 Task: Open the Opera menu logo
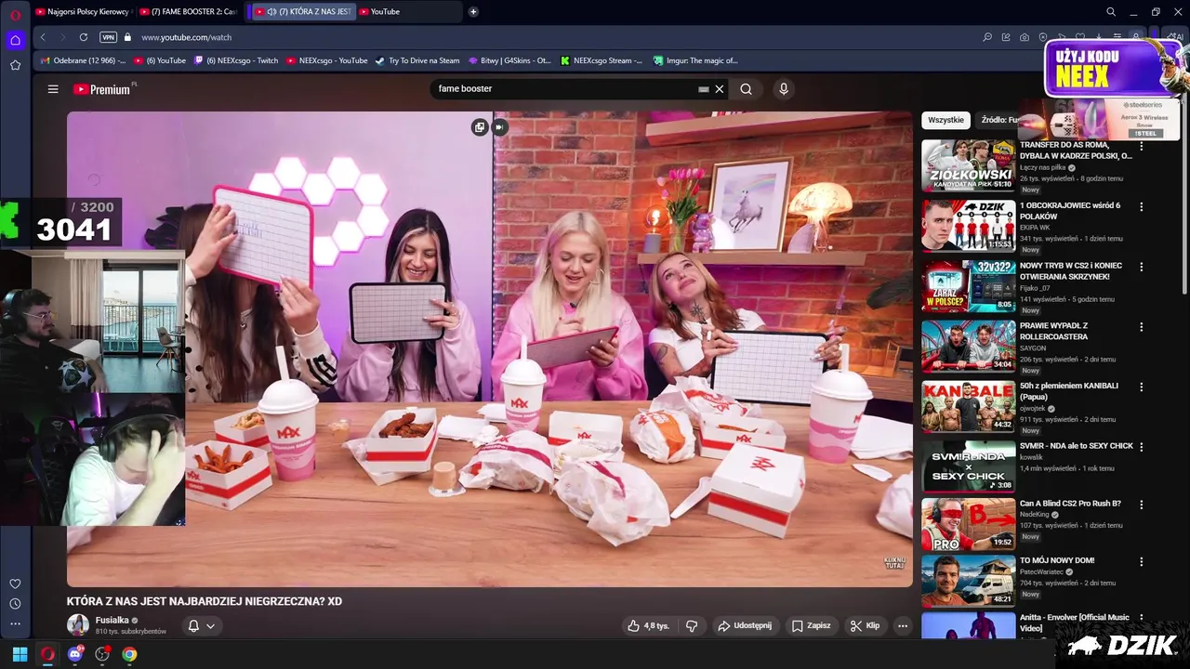(x=15, y=15)
